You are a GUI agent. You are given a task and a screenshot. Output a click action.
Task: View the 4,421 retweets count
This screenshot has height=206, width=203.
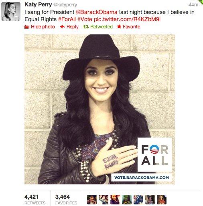click(35, 199)
